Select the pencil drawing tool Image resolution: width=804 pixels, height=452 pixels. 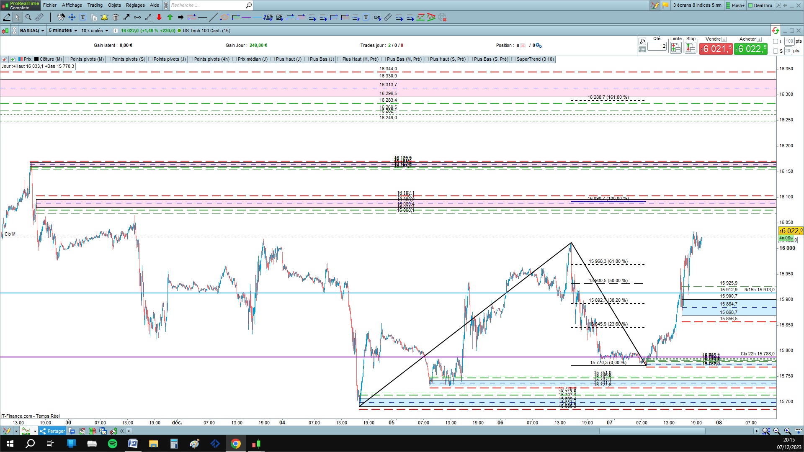coord(7,17)
